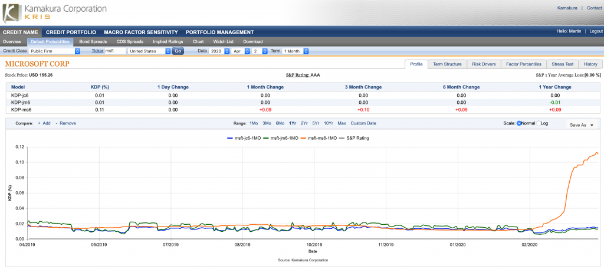Click the KDP-jc6 model row
This screenshot has height=269, width=604.
coord(302,95)
